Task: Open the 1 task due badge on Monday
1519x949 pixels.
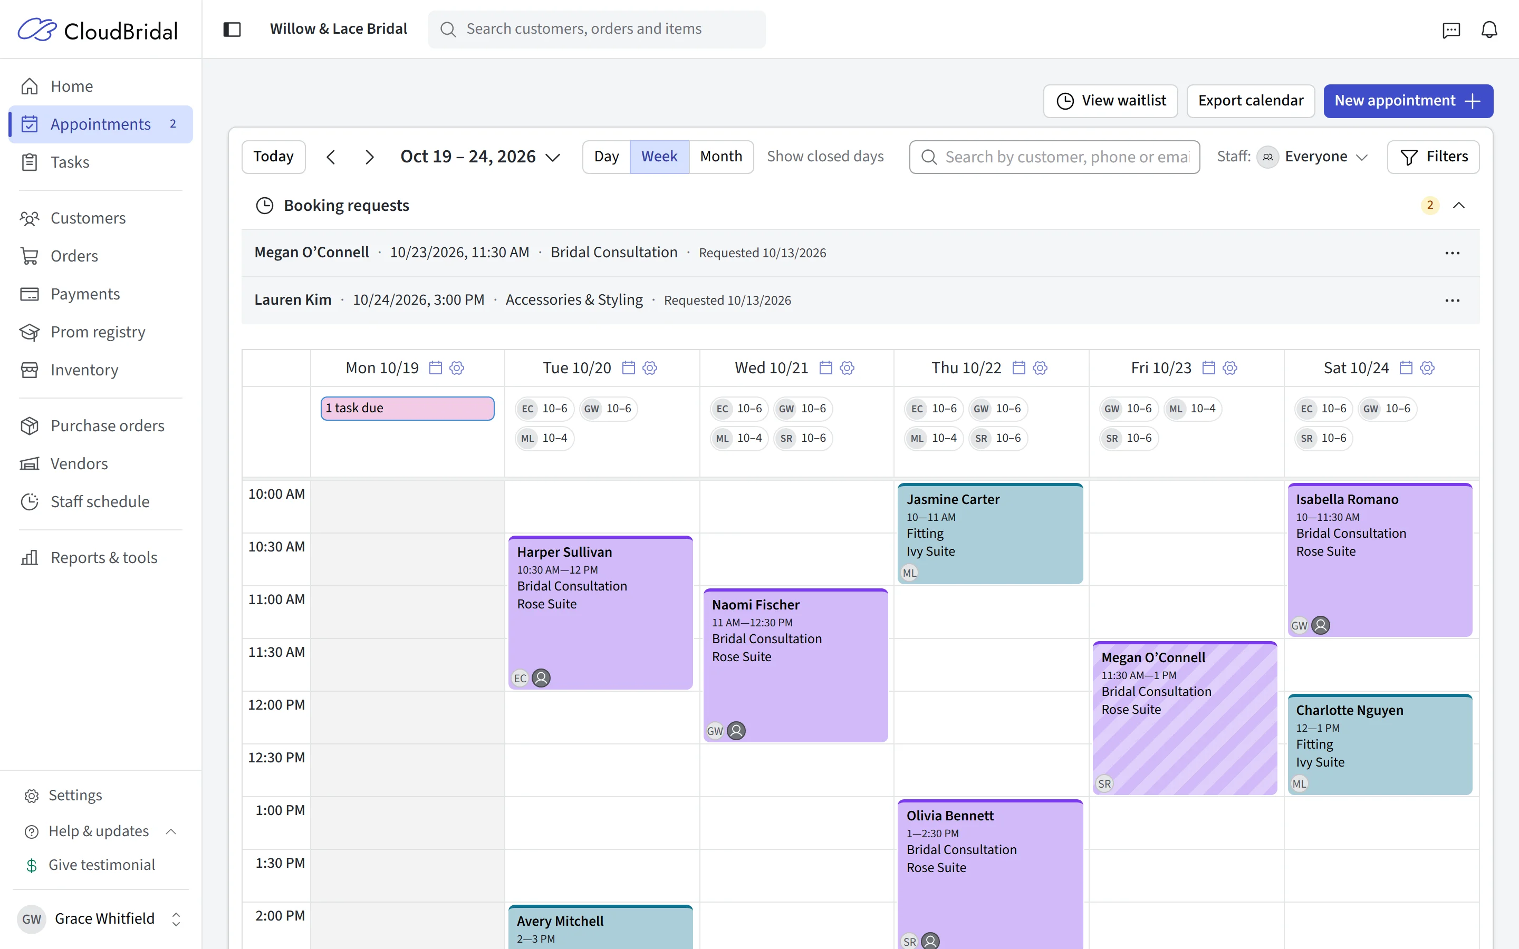Action: coord(407,409)
